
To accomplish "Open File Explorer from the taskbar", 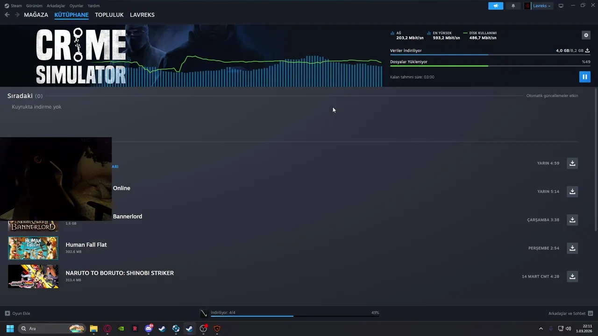I will [93, 329].
